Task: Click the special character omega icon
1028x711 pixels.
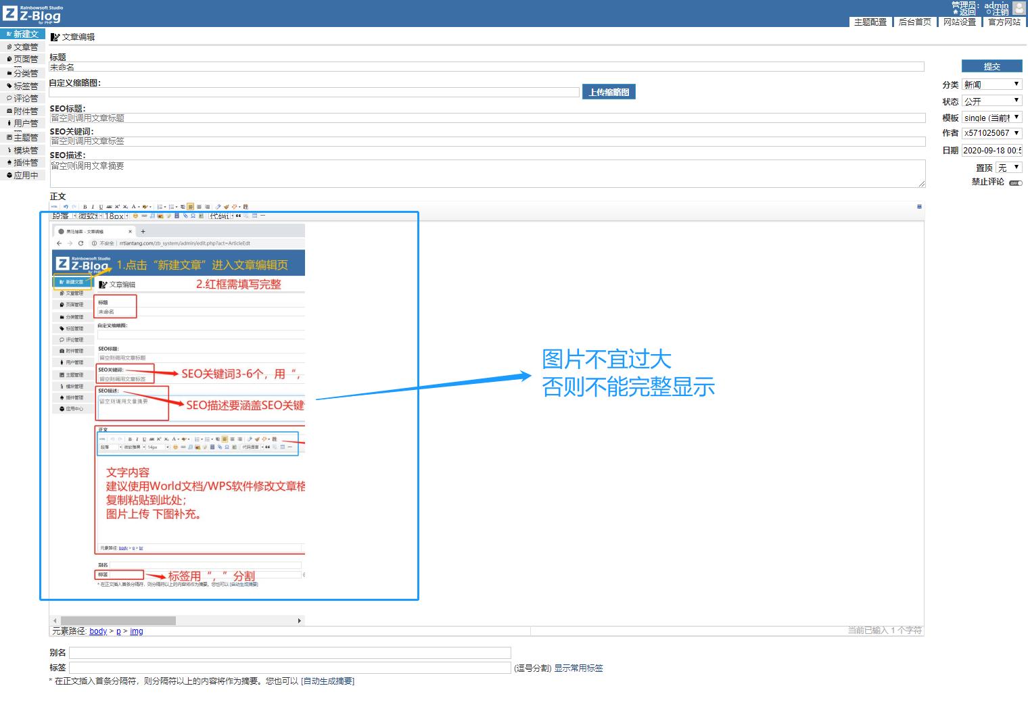Action: [x=193, y=216]
